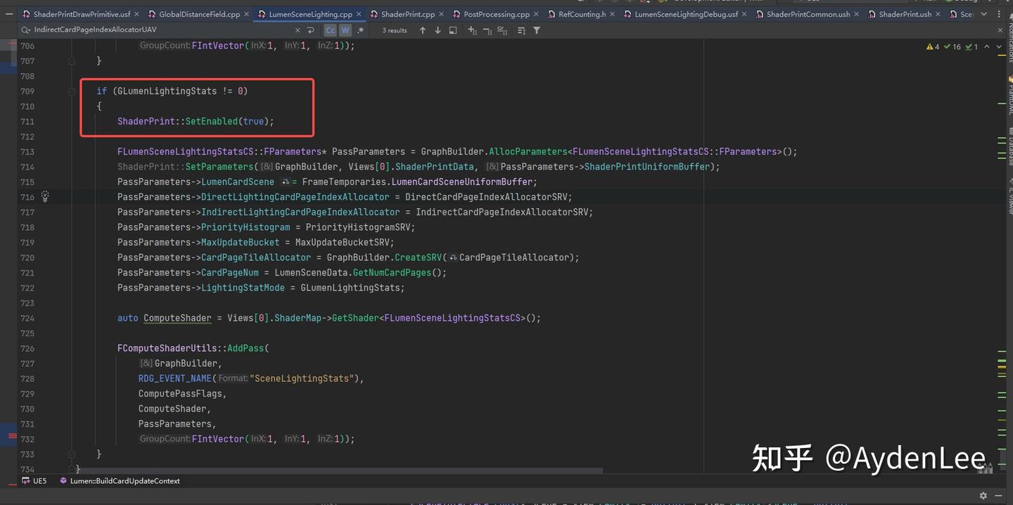1013x505 pixels.
Task: Switch to the ShaderPrint.cpp tab
Action: click(x=407, y=14)
